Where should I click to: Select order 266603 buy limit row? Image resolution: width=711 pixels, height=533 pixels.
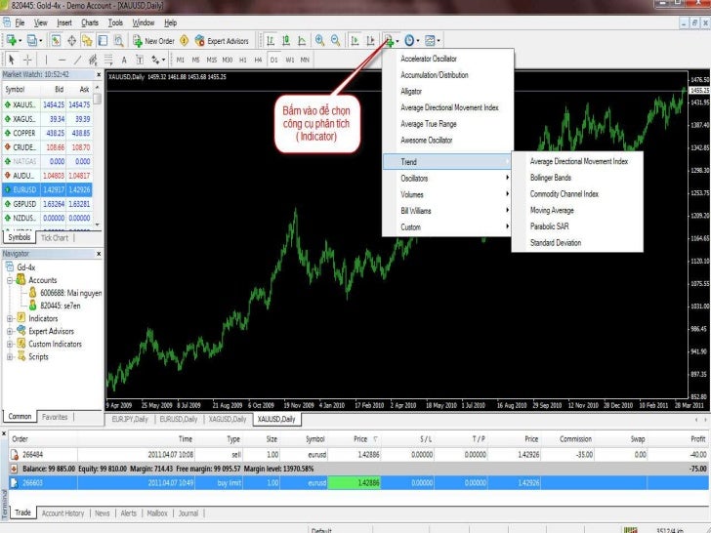coord(359,483)
